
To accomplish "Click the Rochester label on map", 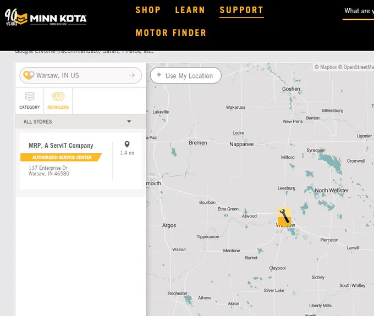I will pos(178,293).
